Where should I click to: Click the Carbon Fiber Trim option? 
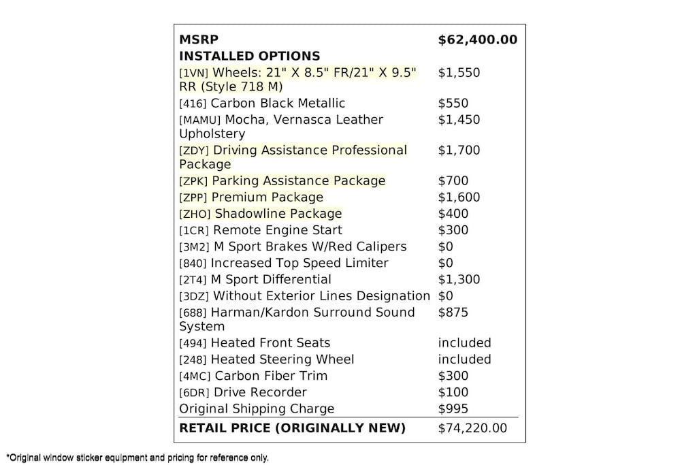tap(253, 376)
